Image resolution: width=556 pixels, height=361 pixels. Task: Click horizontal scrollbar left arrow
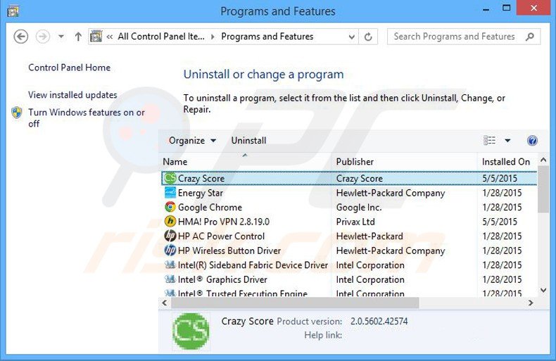[165, 303]
